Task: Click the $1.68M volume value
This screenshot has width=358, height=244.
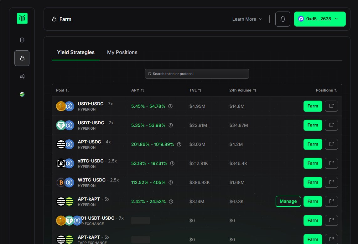Action: point(237,182)
